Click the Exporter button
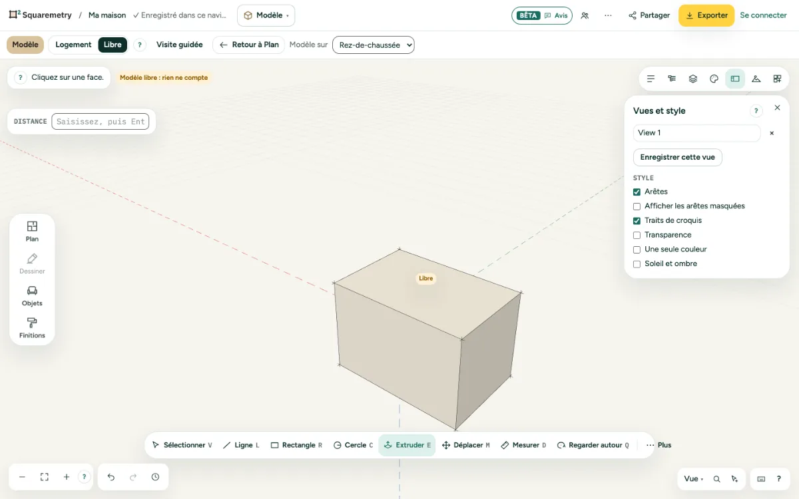The image size is (799, 499). [706, 15]
